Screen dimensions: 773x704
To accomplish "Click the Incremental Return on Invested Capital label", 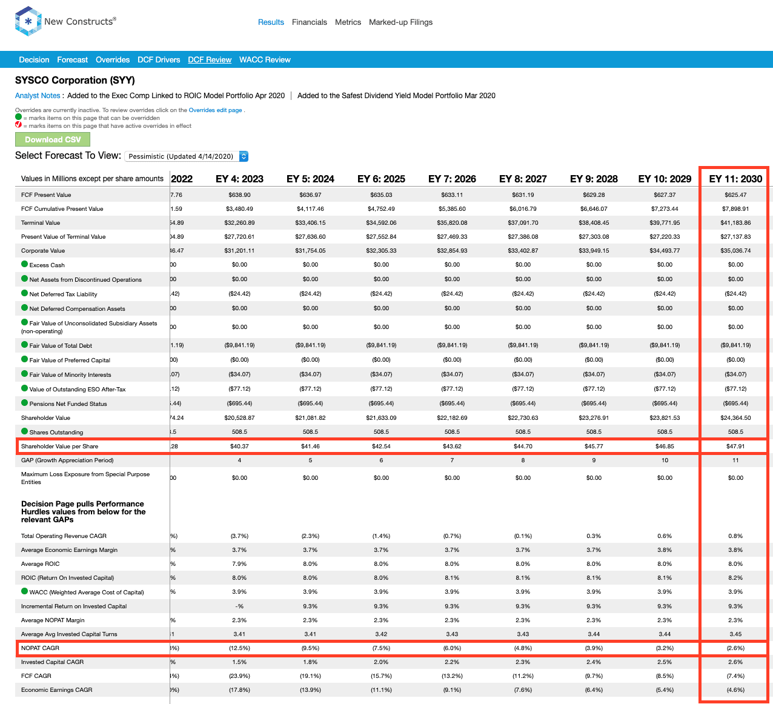I will 74,606.
